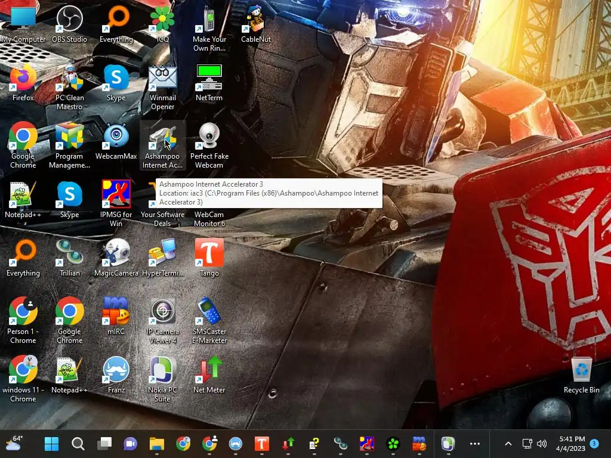The image size is (611, 458).
Task: Select the Net Meter desktop shortcut
Action: point(209,375)
